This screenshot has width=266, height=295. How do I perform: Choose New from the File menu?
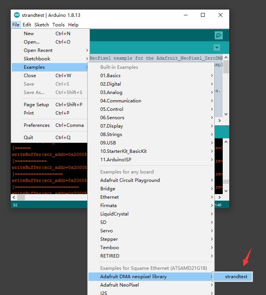click(49, 34)
